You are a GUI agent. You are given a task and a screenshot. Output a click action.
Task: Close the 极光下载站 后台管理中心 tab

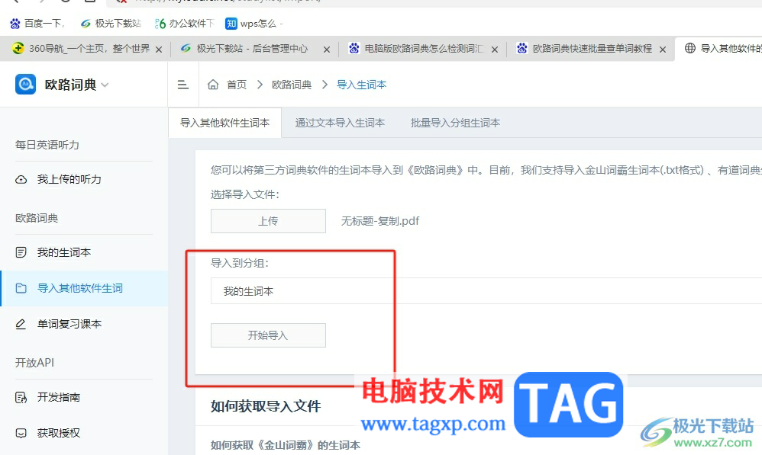327,50
